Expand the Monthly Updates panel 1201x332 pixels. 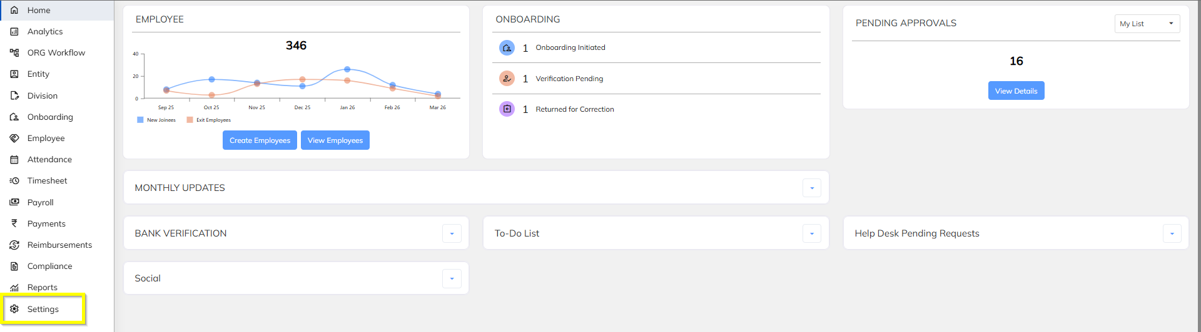(x=811, y=188)
